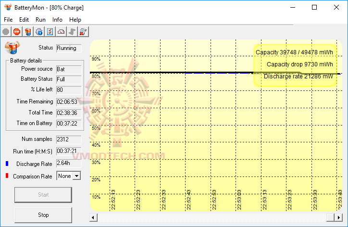The width and height of the screenshot is (348, 227).
Task: Open battery information via the battery toolbar icon
Action: coord(28,32)
